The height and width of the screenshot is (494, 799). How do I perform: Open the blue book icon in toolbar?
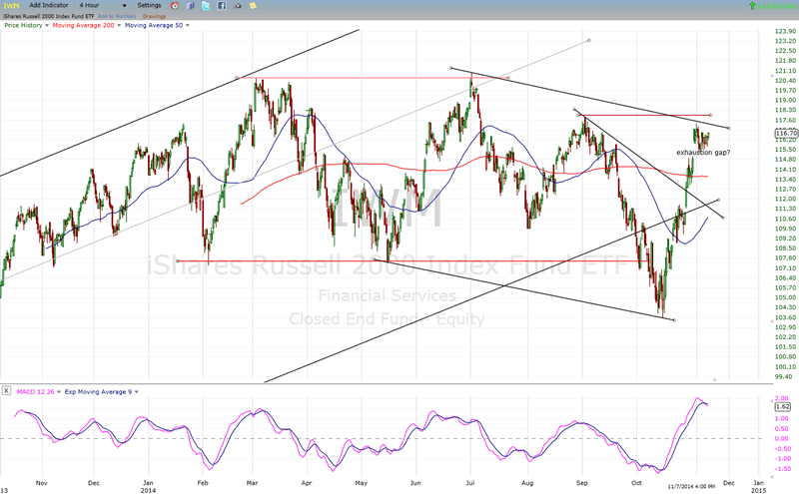[193, 6]
